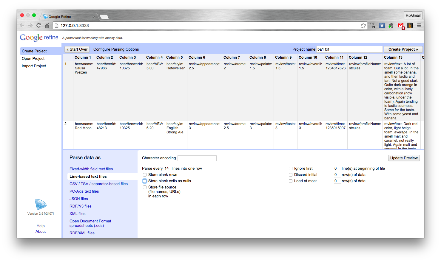441x262 pixels.
Task: Select Fixed-width field text files parser
Action: 91,169
